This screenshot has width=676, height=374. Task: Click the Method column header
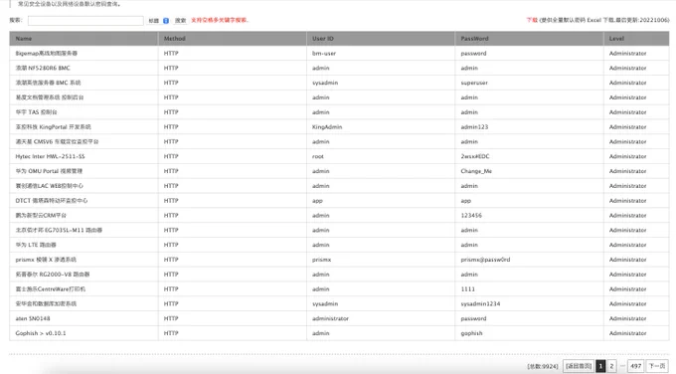232,39
